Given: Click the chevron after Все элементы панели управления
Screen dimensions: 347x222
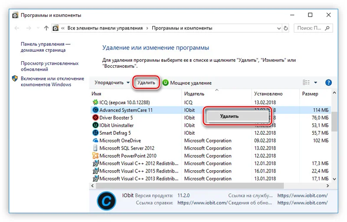Looking at the screenshot, I should (147, 28).
